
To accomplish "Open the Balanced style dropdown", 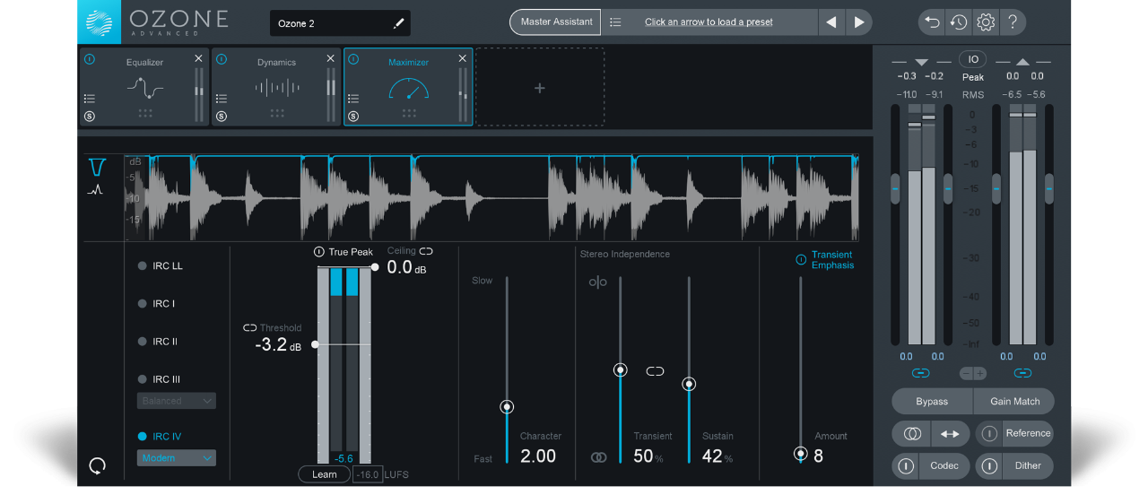I will pyautogui.click(x=177, y=401).
